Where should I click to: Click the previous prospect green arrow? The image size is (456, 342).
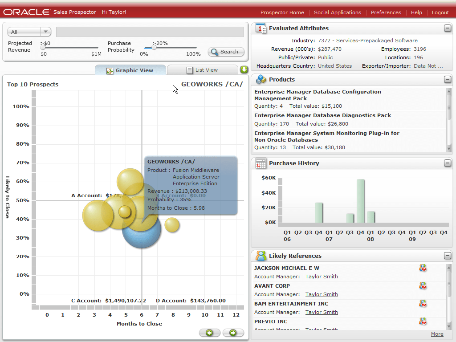(x=209, y=333)
